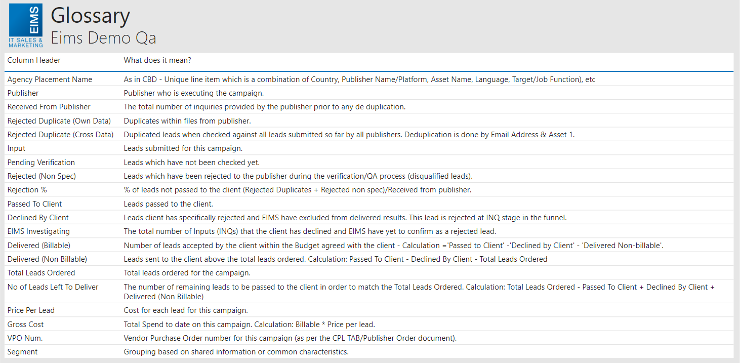Click 'Leads which have not been checked yet.'

[x=192, y=163]
